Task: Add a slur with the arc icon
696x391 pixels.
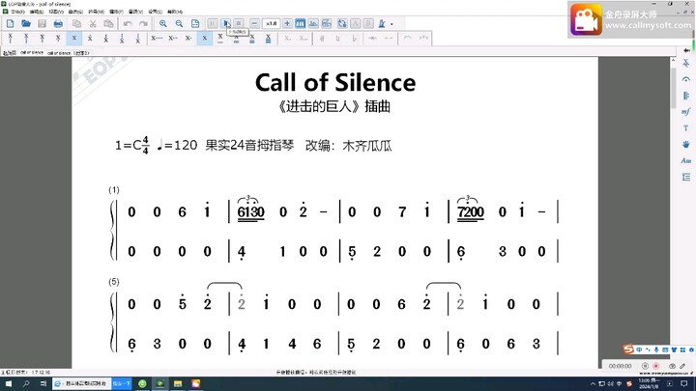Action: tap(408, 38)
